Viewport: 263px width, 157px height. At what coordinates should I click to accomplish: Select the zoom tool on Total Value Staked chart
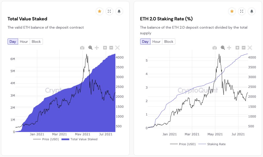point(90,48)
